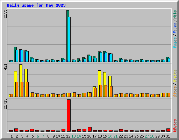The image size is (179, 140).
Task: Click the cyan Pages bar for day 12
Action: point(69,39)
